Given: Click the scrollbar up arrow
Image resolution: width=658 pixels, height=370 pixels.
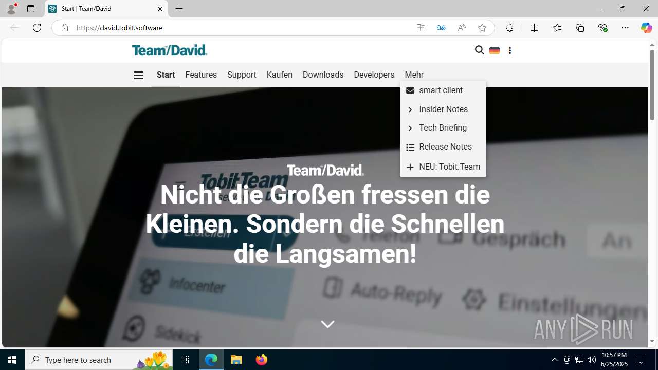Looking at the screenshot, I should pyautogui.click(x=652, y=45).
